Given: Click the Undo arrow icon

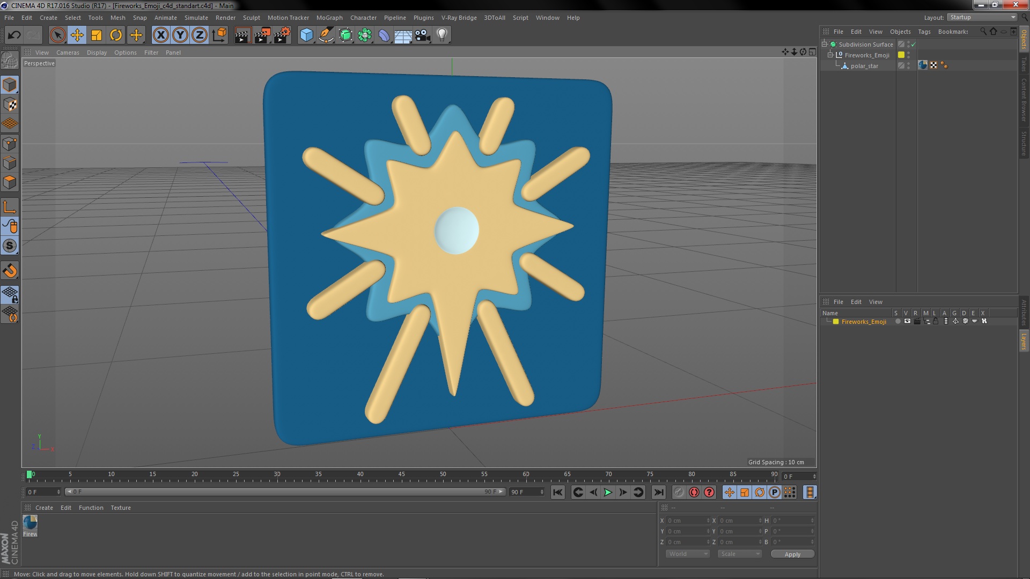Looking at the screenshot, I should [x=14, y=35].
